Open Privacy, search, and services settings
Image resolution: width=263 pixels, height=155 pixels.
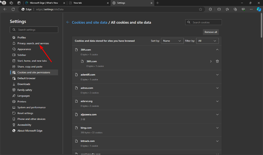click(34, 43)
